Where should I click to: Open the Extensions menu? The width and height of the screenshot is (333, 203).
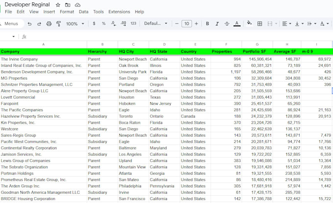(119, 12)
